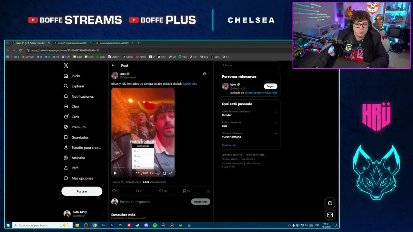Click the browser address bar URL
Image resolution: width=413 pixels, height=232 pixels.
(65, 50)
